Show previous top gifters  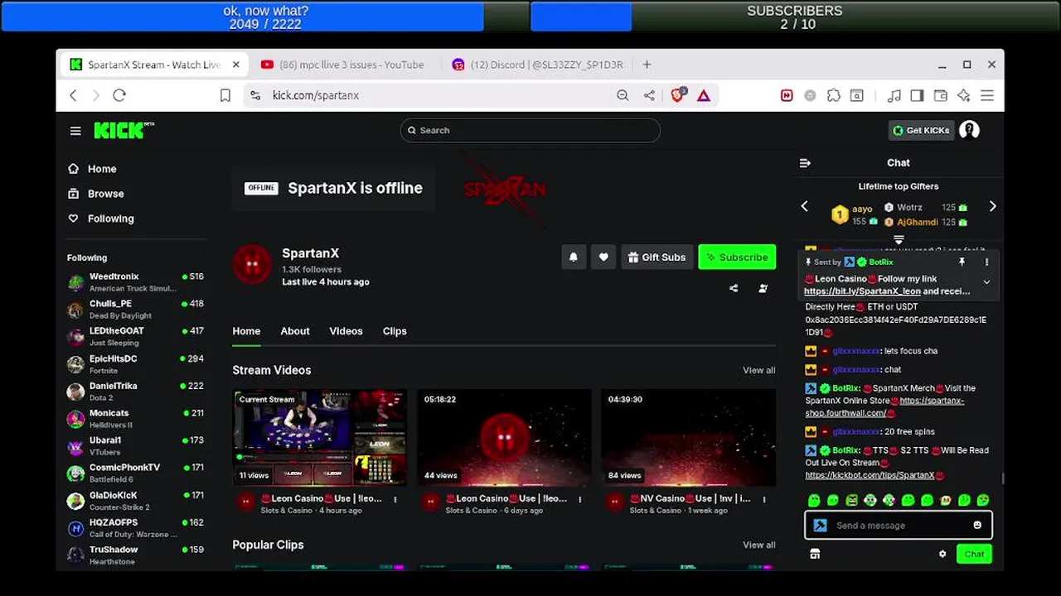[804, 206]
